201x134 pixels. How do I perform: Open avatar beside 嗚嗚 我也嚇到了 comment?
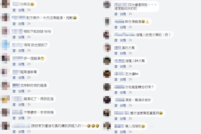tap(5, 45)
